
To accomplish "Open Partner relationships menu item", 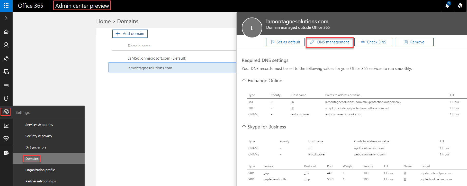I will point(41,181).
